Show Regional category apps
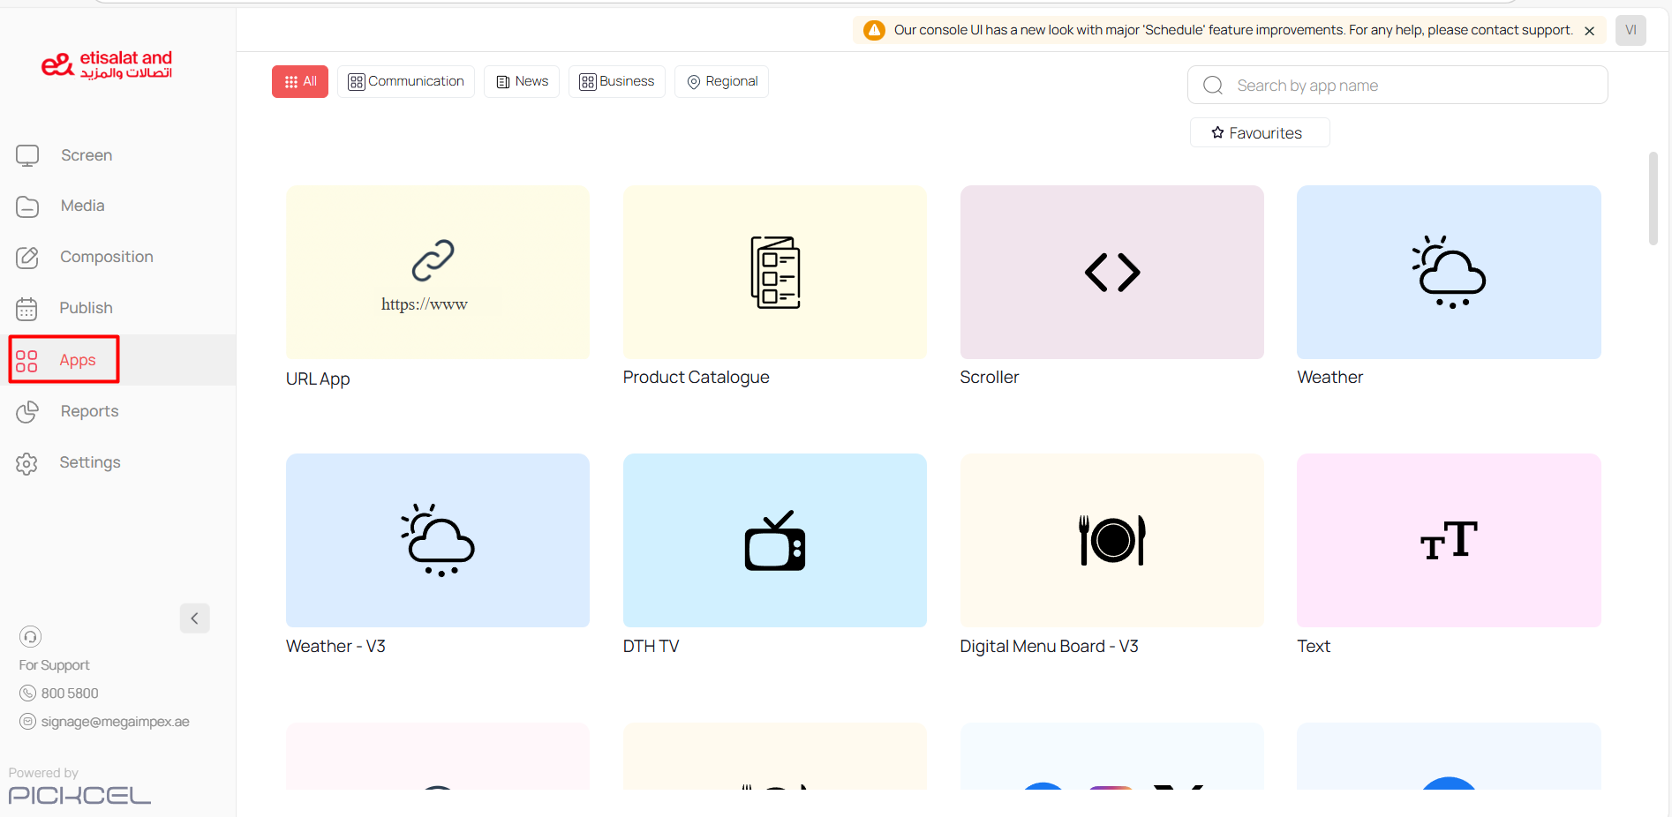This screenshot has height=817, width=1672. pyautogui.click(x=722, y=82)
